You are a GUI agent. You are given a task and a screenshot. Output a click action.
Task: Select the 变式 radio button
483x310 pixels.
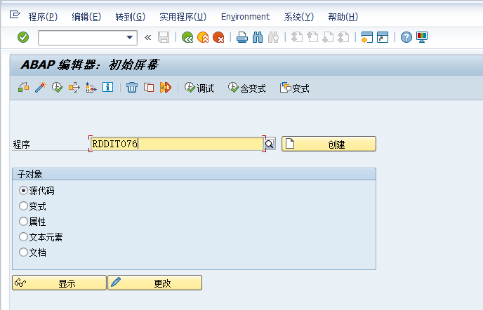pyautogui.click(x=23, y=206)
